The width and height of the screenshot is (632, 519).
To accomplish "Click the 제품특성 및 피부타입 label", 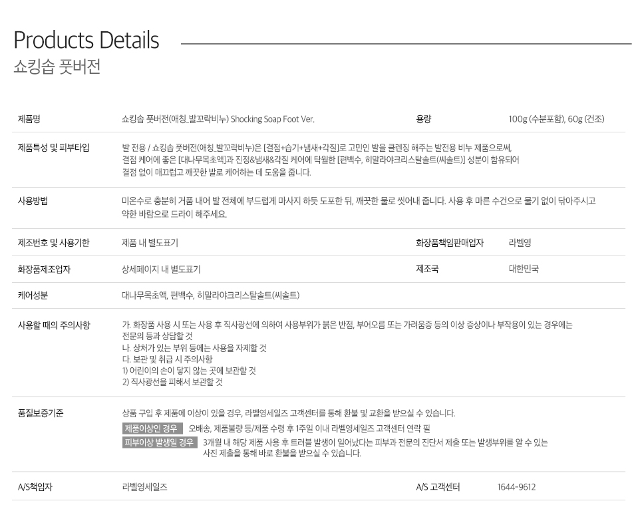I will tap(54, 148).
